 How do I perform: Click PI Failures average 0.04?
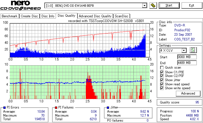94,112
